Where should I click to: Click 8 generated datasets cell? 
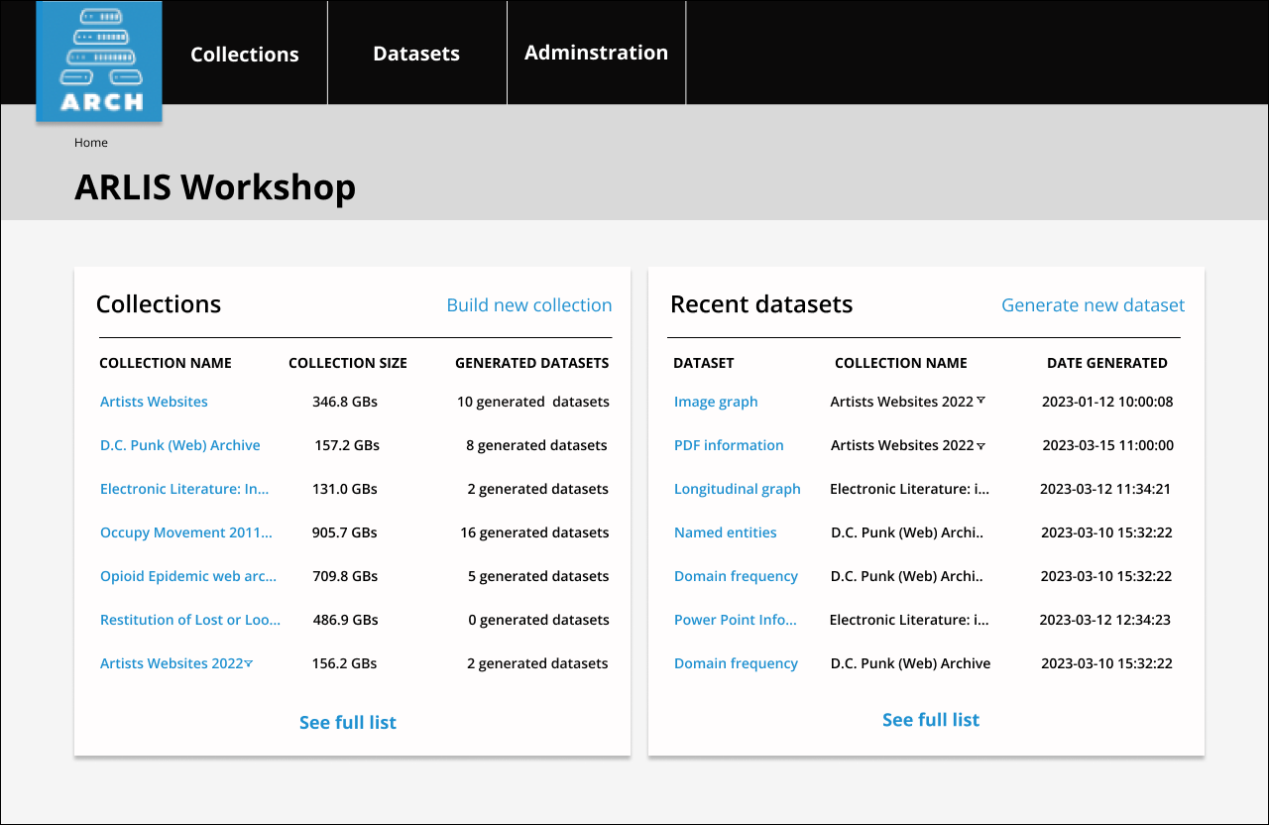point(536,445)
